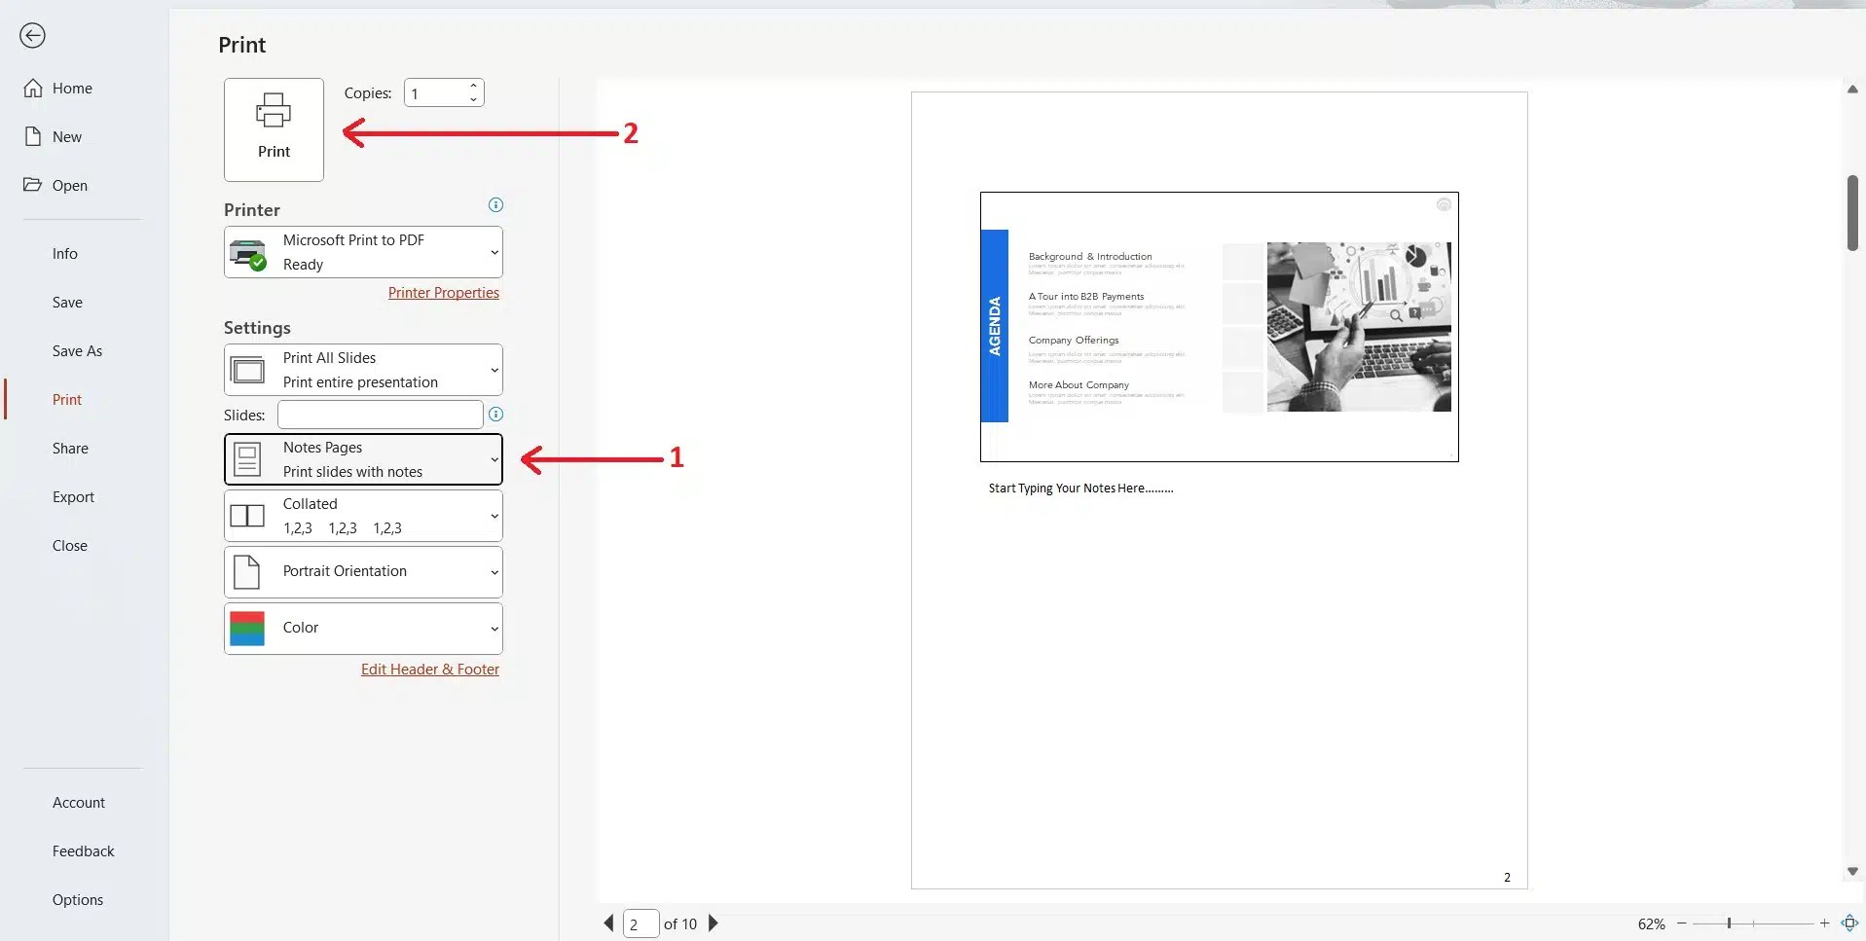This screenshot has width=1866, height=941.
Task: Increase copies with the up stepper arrow
Action: (473, 86)
